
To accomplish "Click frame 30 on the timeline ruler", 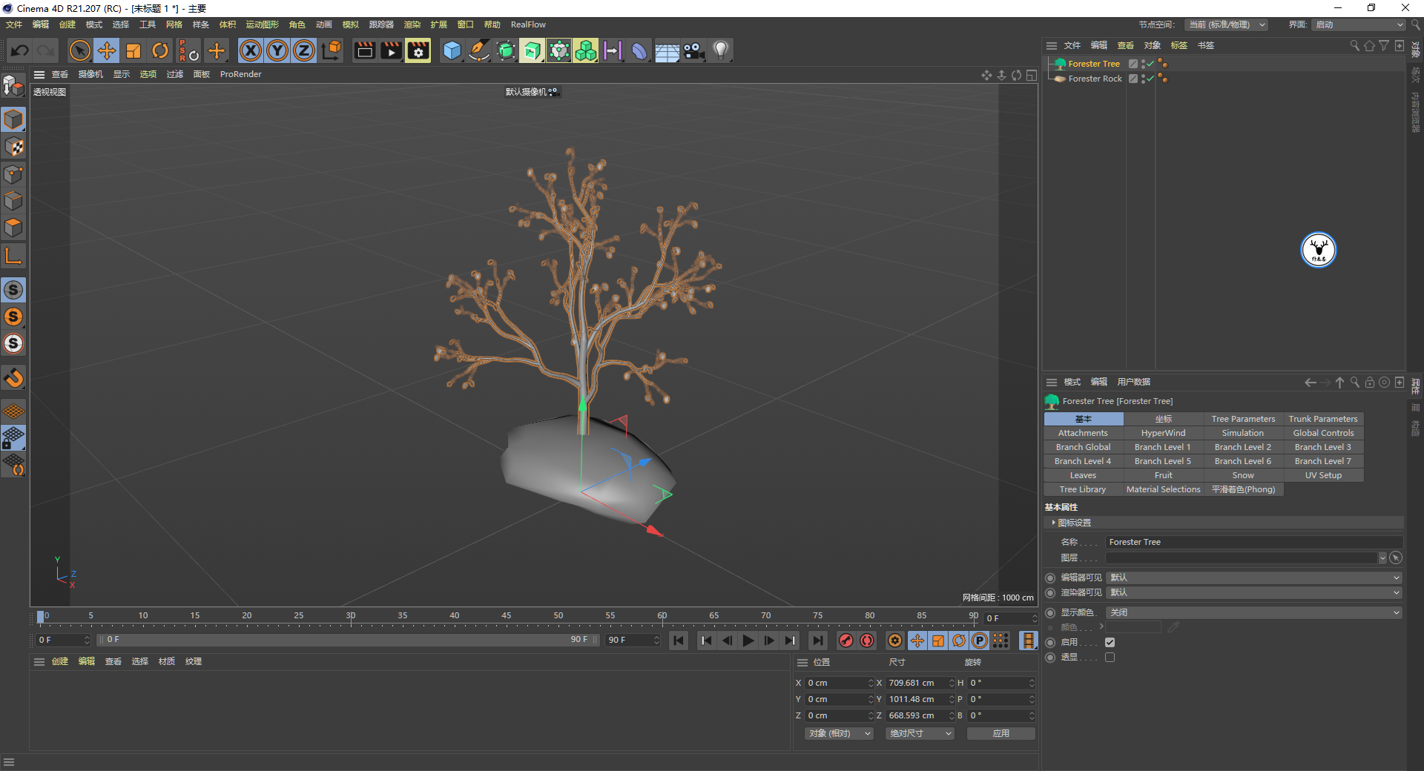I will (351, 616).
